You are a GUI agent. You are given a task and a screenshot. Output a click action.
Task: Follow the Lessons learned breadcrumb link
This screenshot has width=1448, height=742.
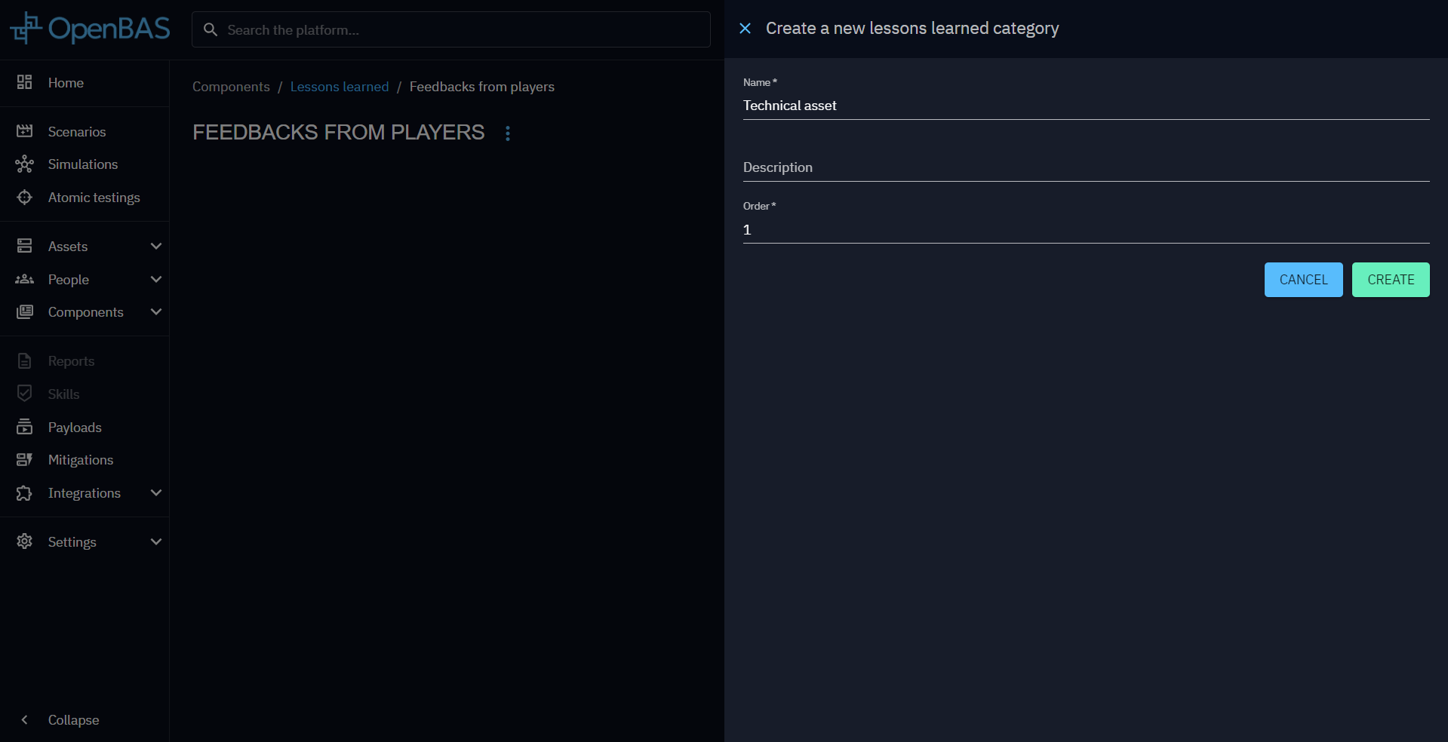click(x=340, y=87)
